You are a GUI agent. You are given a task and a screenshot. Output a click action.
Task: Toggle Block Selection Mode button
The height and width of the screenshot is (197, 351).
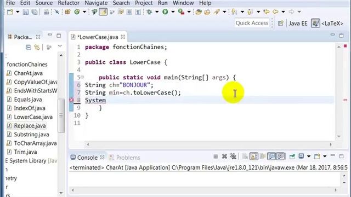pyautogui.click(x=129, y=12)
